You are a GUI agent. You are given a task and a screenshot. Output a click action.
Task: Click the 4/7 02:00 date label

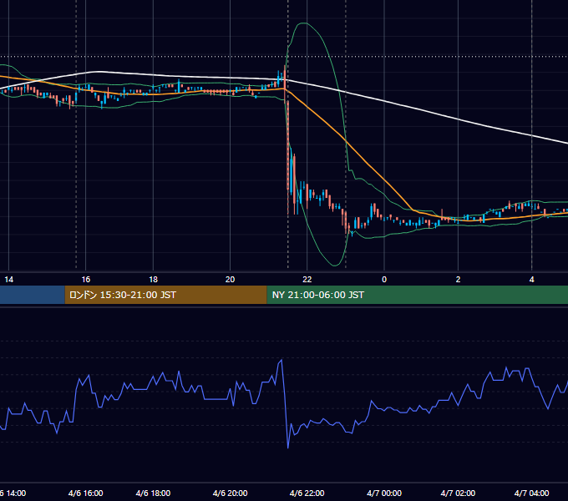coord(459,493)
